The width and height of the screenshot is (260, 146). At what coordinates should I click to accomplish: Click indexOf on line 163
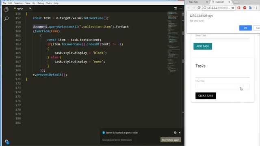pos(93,44)
